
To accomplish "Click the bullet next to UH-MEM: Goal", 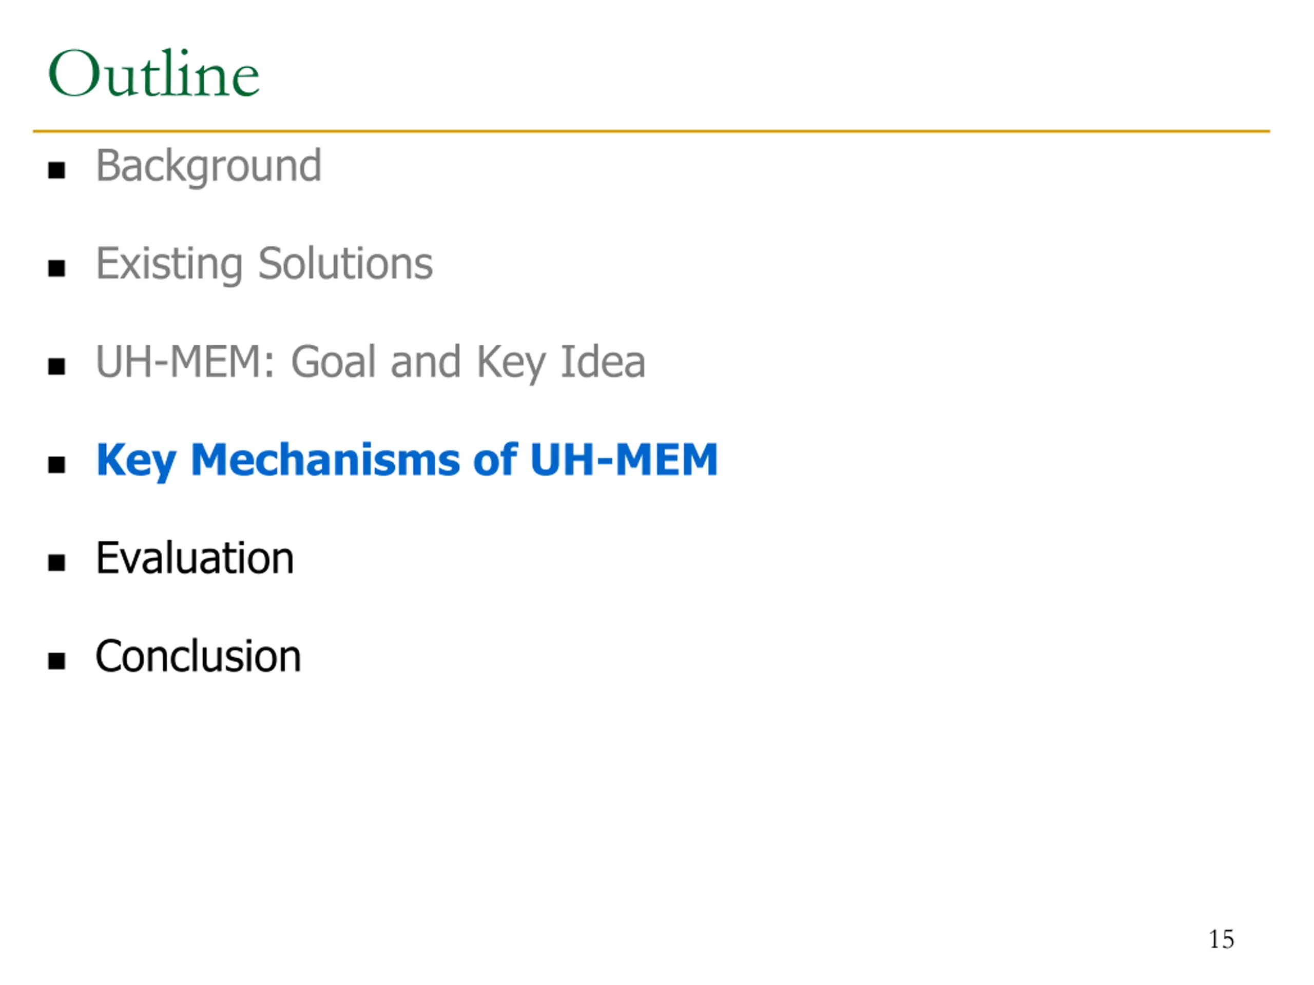I will click(x=56, y=367).
